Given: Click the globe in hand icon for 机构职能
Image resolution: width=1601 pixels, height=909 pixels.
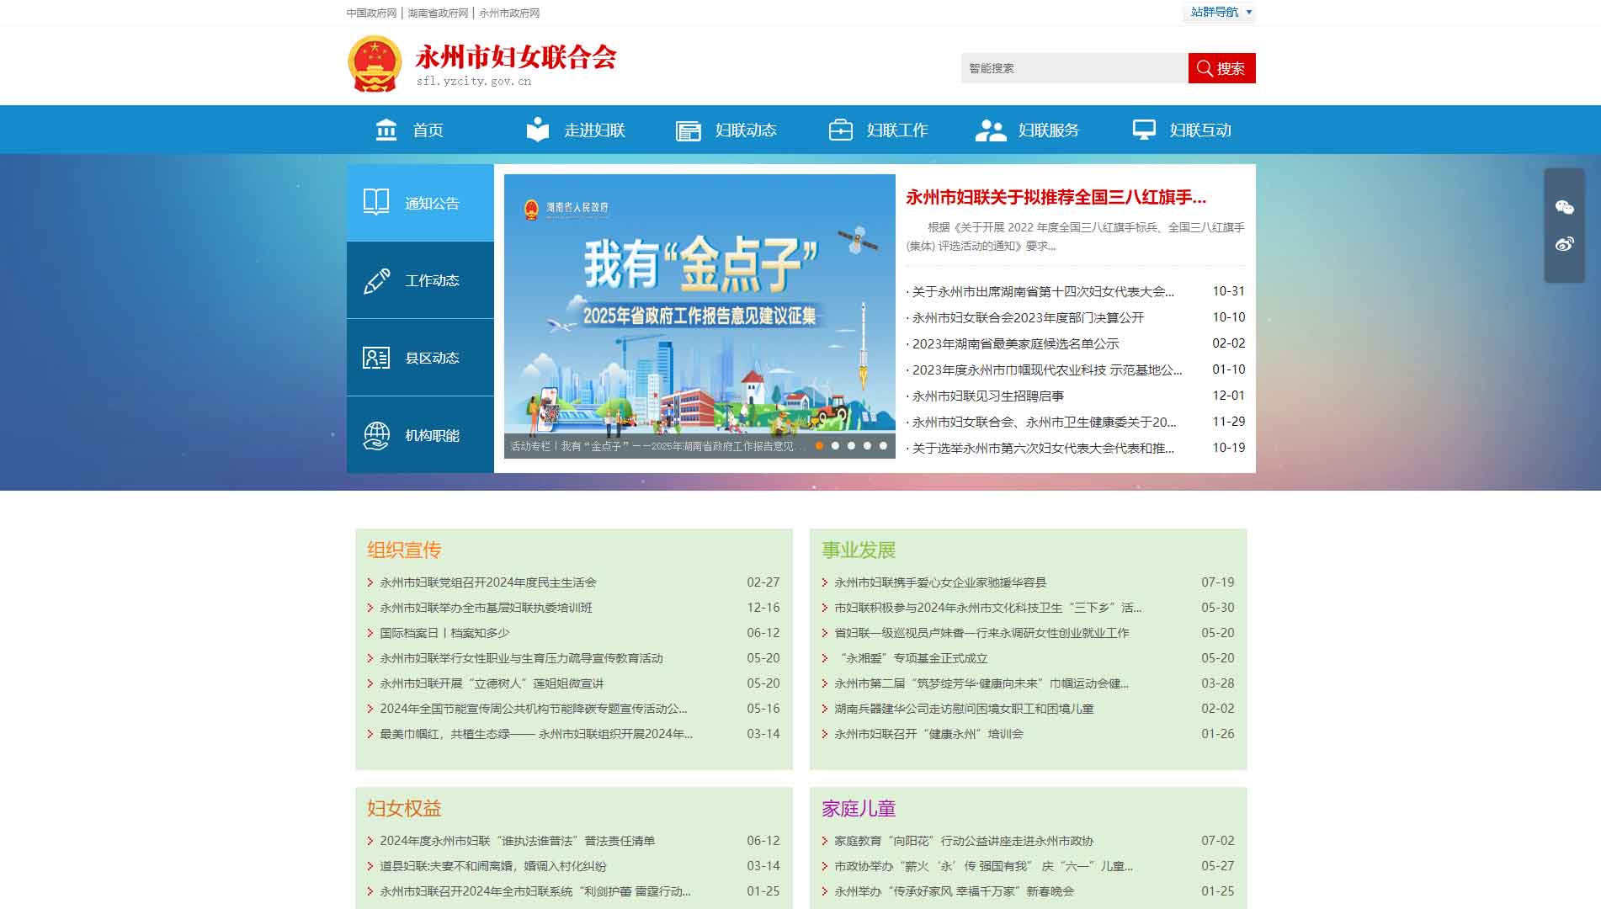Looking at the screenshot, I should pos(376,435).
